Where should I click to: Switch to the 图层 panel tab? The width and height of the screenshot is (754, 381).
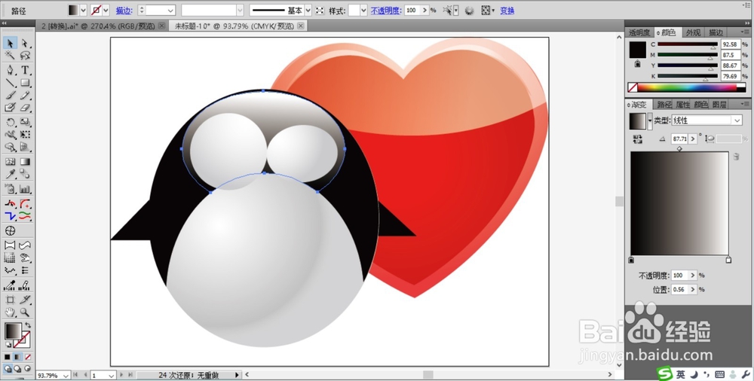(x=719, y=104)
